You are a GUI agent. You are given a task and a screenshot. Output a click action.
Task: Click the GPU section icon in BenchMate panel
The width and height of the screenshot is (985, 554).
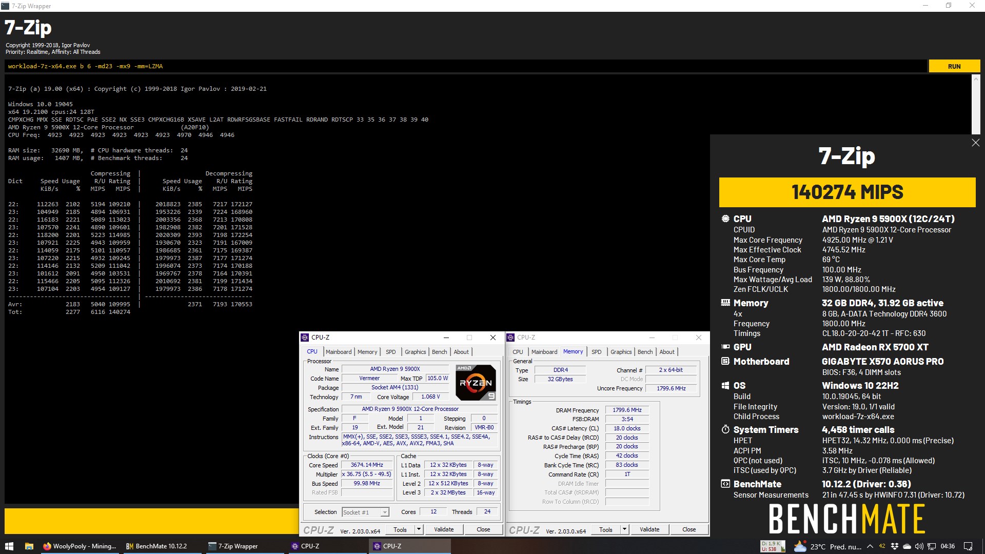(x=725, y=347)
